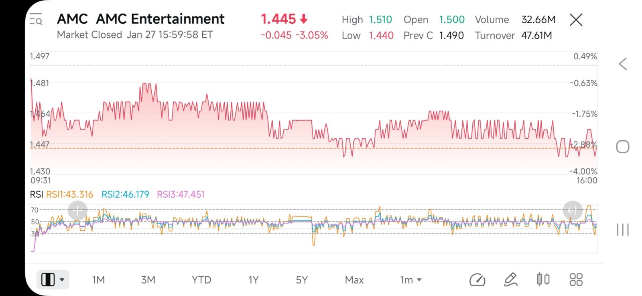Open the speed gauge analysis icon
The height and width of the screenshot is (296, 642).
coord(477,280)
